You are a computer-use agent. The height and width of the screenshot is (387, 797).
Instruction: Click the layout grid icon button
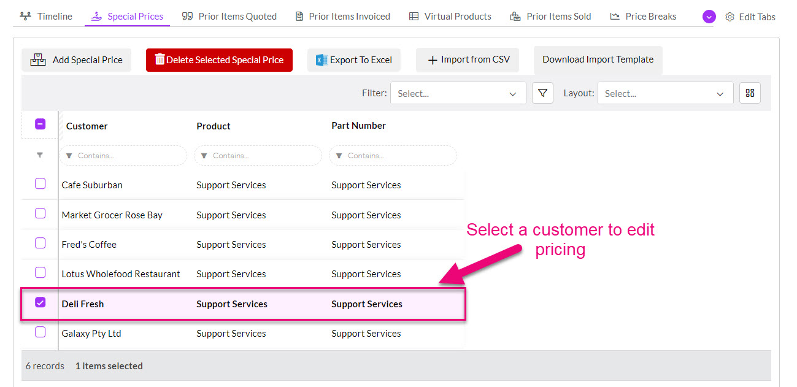tap(750, 93)
